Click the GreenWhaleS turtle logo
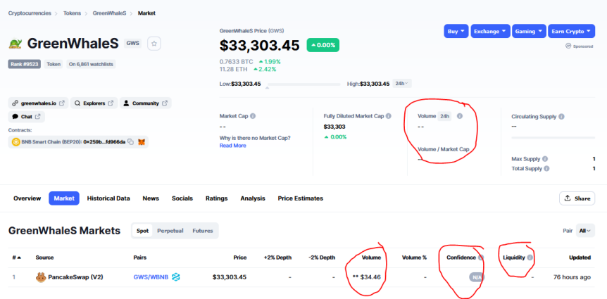Screen dimensions: 607x299 tap(15, 44)
